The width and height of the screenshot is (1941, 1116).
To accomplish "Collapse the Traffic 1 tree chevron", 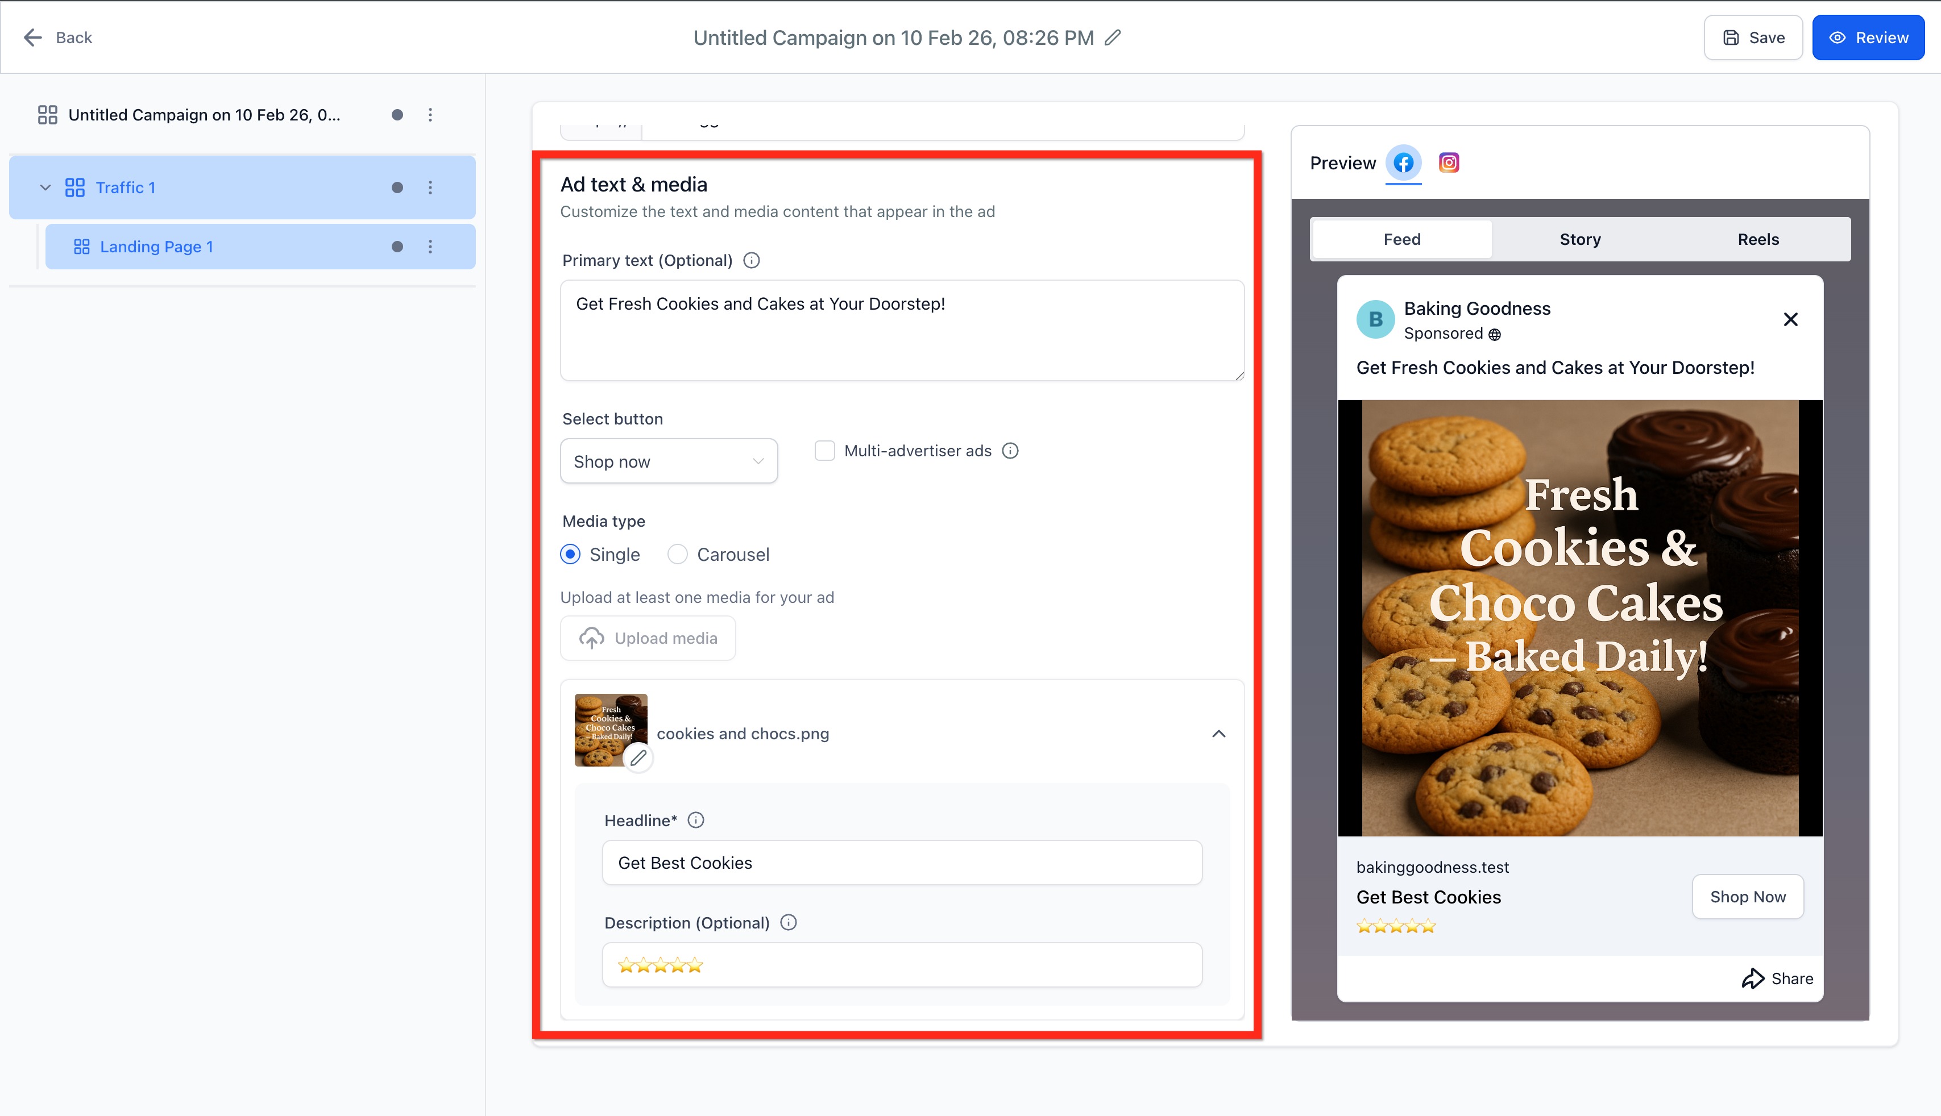I will click(x=45, y=188).
